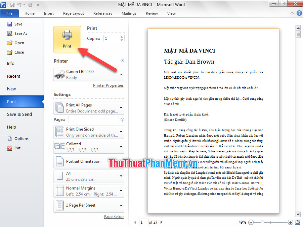Click the zoom in plus button
Image resolution: width=303 pixels, height=227 pixels.
(x=291, y=222)
